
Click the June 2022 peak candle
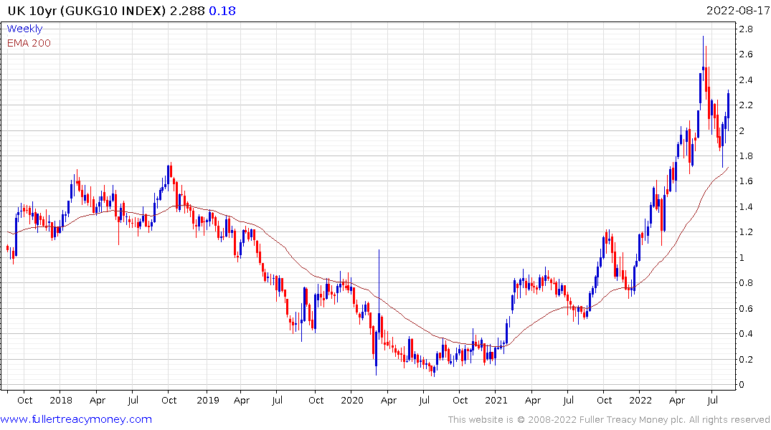pyautogui.click(x=703, y=57)
